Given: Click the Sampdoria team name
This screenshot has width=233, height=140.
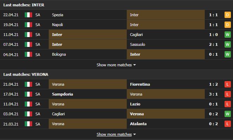Looking at the screenshot, I should 62,94.
